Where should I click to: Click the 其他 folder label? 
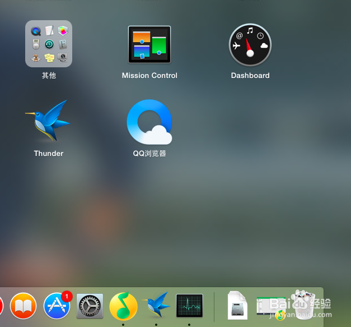pos(49,75)
